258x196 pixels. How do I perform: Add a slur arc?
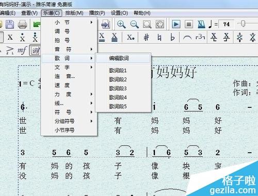187,37
